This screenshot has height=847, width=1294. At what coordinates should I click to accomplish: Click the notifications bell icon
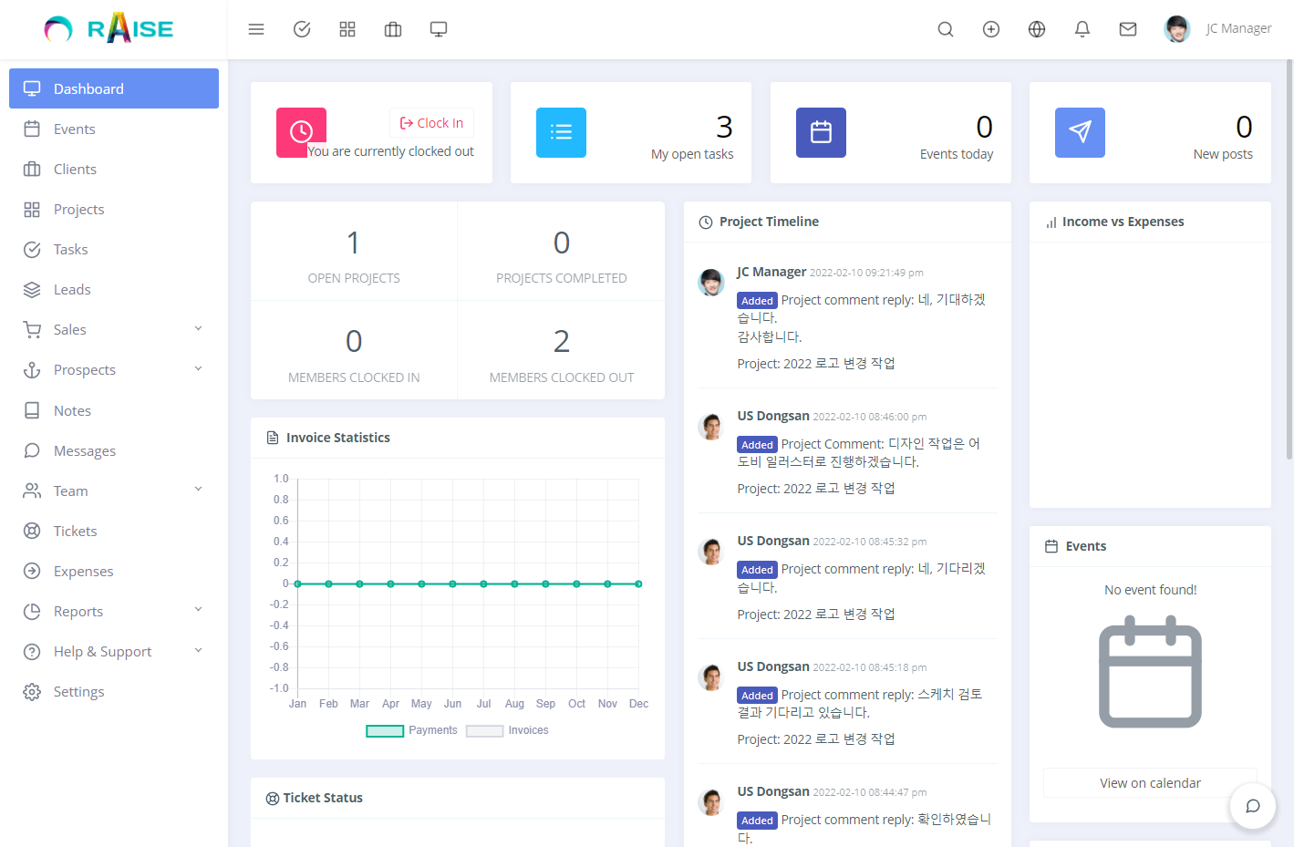[1082, 29]
